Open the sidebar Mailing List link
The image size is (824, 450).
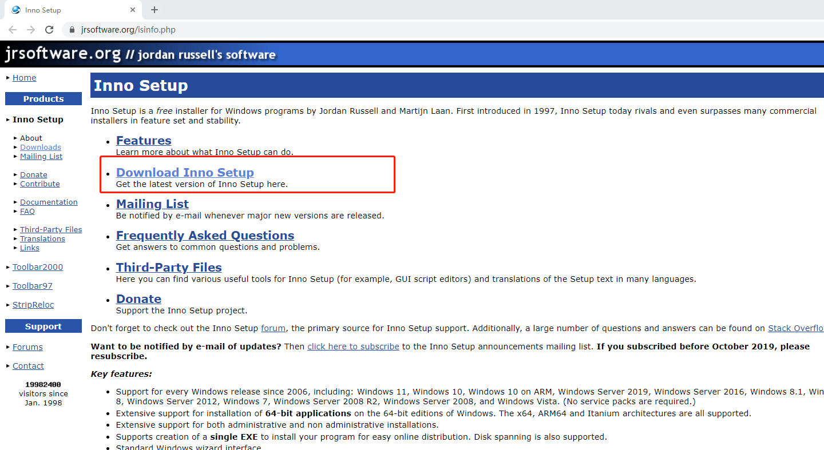(x=41, y=156)
